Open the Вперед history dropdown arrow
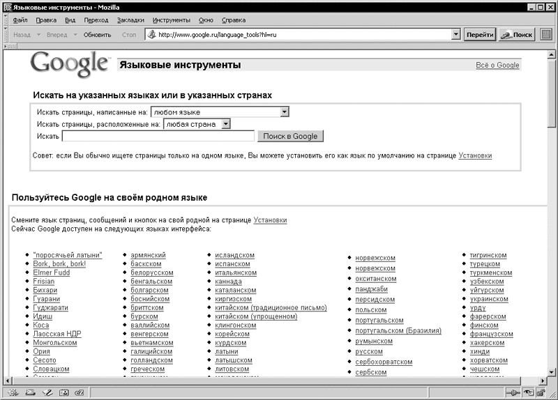This screenshot has width=558, height=400. (75, 35)
